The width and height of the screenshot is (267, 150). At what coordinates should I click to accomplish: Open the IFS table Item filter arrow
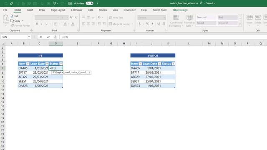coord(28,64)
